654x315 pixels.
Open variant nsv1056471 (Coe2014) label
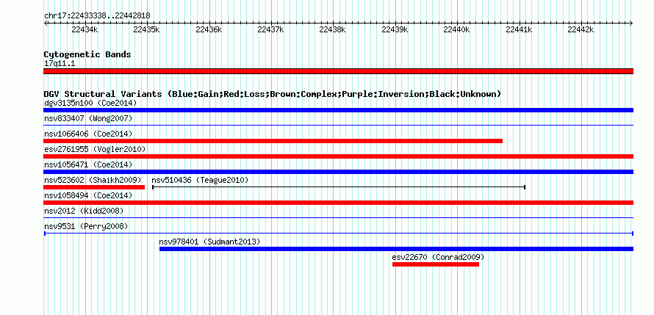(88, 164)
